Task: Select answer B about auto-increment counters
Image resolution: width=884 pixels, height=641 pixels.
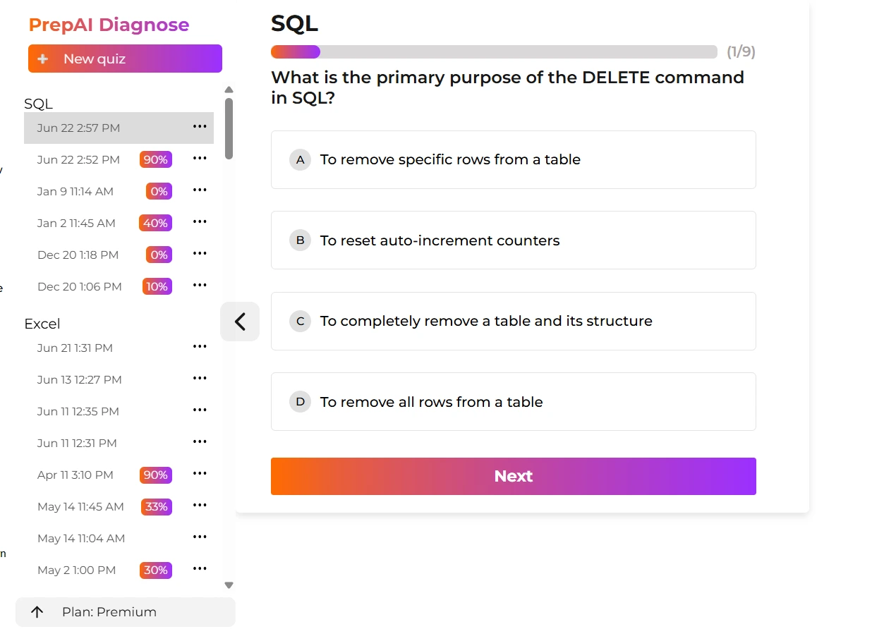Action: 513,240
